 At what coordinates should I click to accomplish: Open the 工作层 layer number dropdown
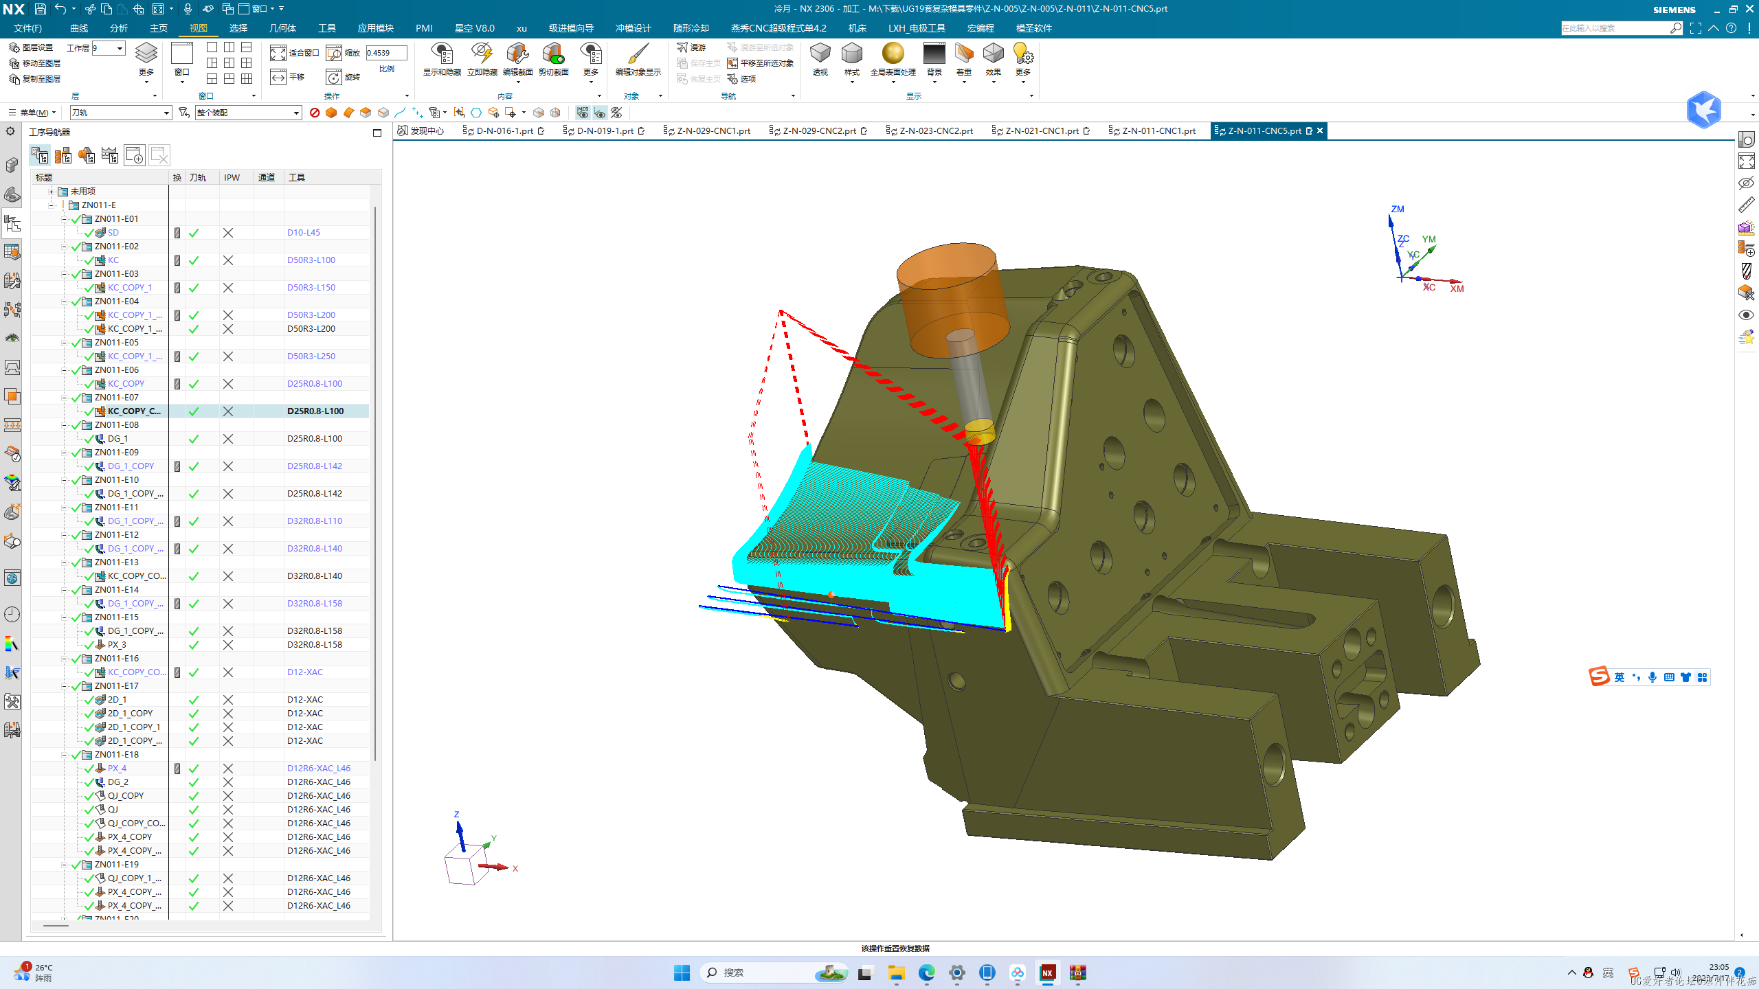[x=120, y=48]
